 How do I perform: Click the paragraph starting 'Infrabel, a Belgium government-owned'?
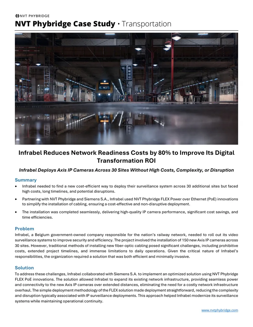point(126,245)
